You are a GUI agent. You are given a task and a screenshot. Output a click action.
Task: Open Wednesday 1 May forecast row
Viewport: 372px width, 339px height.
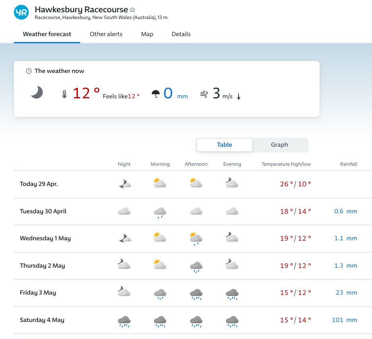[193, 239]
